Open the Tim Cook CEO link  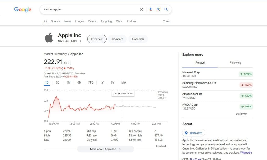[x=195, y=159]
